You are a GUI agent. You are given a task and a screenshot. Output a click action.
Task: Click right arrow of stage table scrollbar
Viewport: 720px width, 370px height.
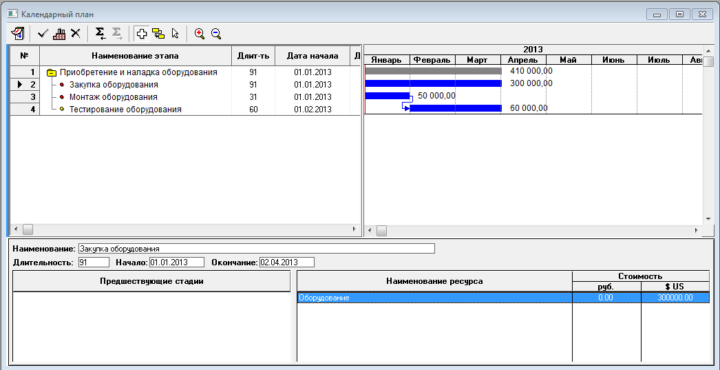pyautogui.click(x=354, y=229)
